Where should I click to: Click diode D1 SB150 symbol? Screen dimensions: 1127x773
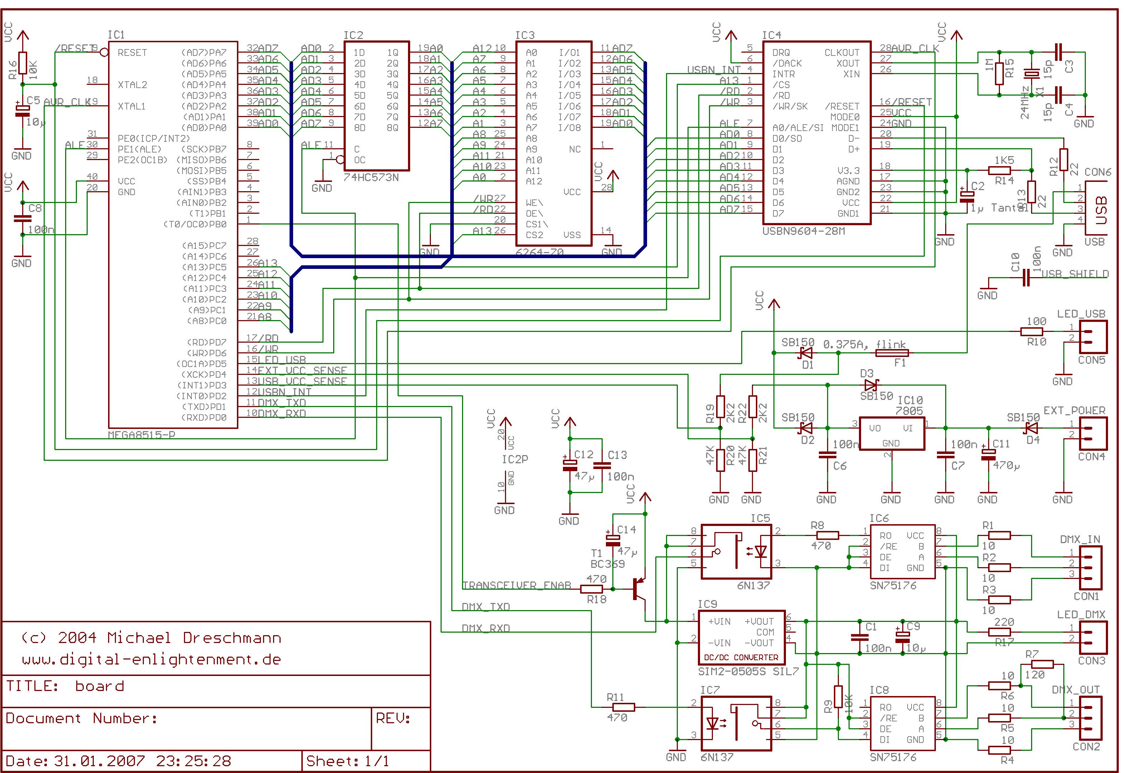click(x=806, y=353)
